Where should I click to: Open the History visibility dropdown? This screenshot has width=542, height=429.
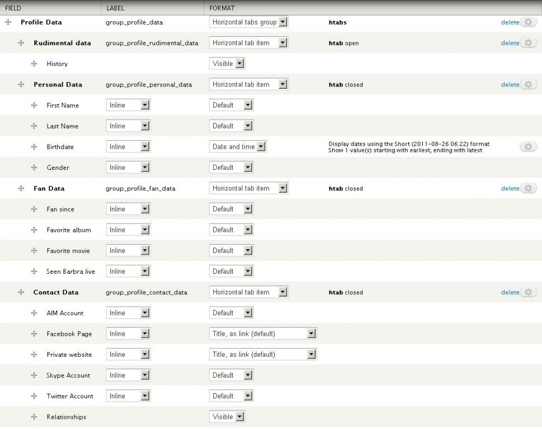click(228, 64)
